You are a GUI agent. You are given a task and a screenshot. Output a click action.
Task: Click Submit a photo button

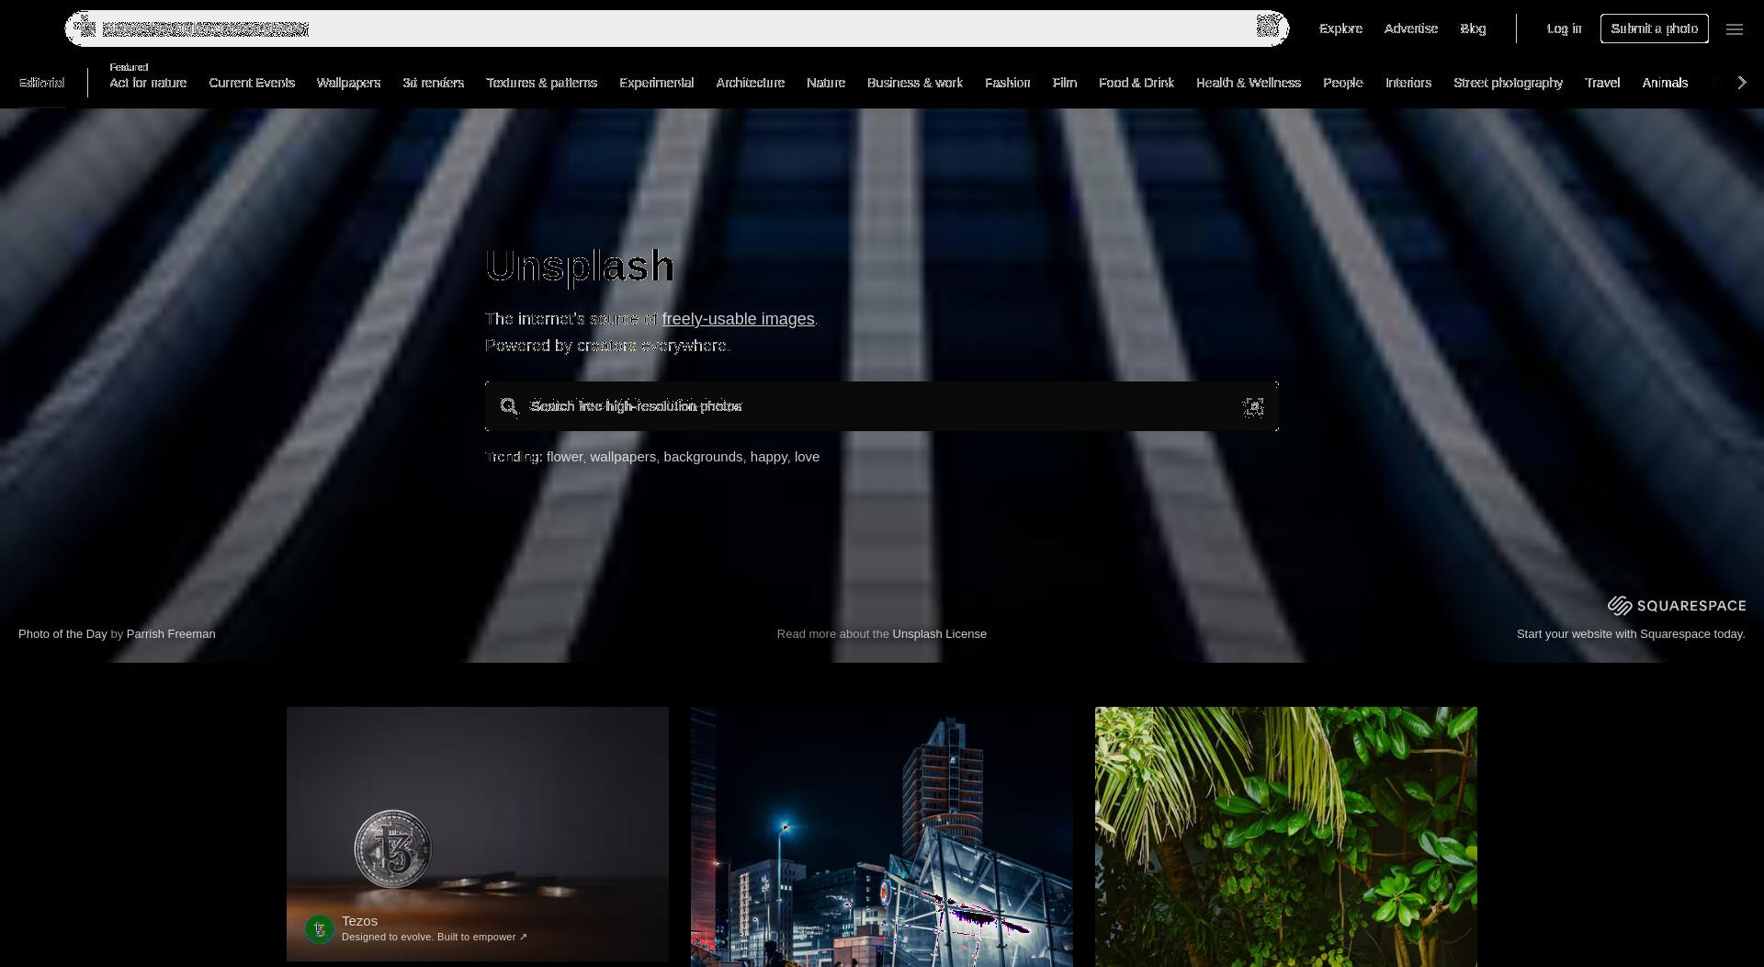click(1655, 28)
